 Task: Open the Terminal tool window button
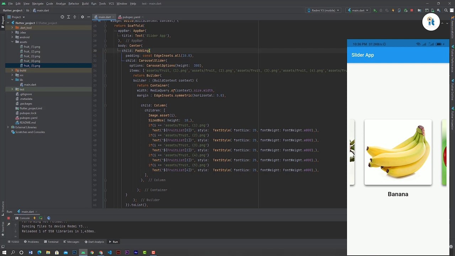tap(51, 242)
